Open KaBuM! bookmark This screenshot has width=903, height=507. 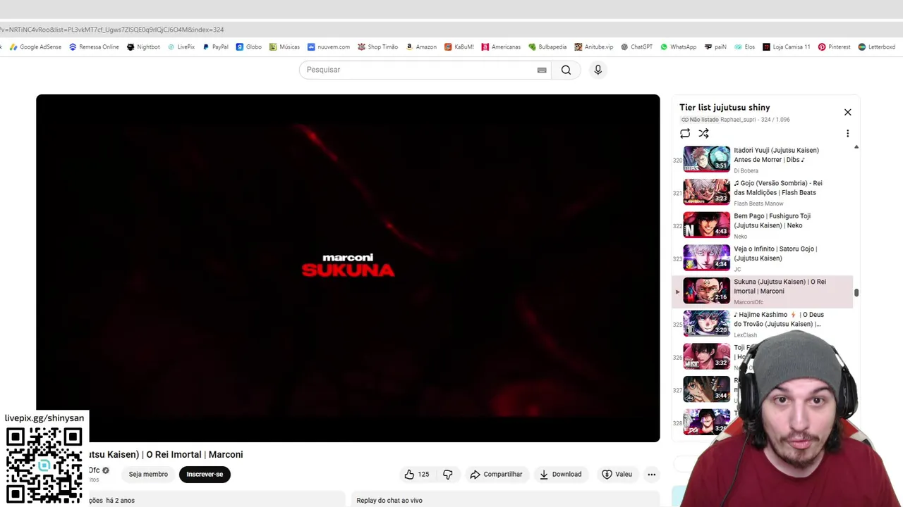pos(459,47)
